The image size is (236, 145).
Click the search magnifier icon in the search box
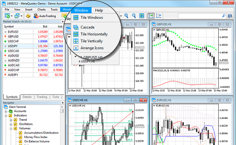(224, 16)
